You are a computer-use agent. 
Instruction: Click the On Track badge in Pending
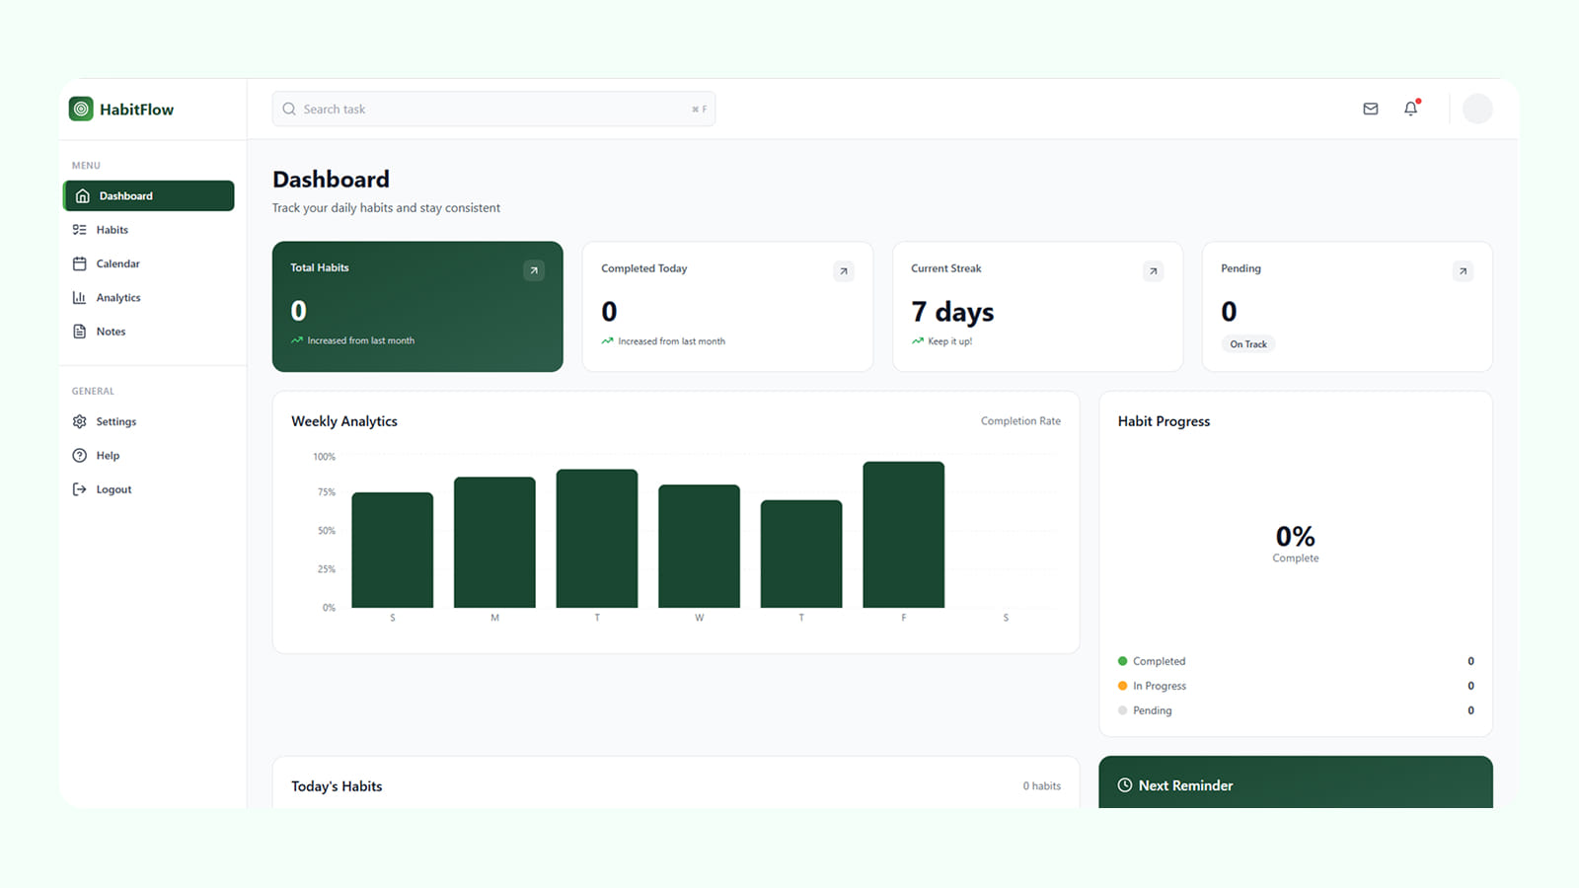point(1248,344)
